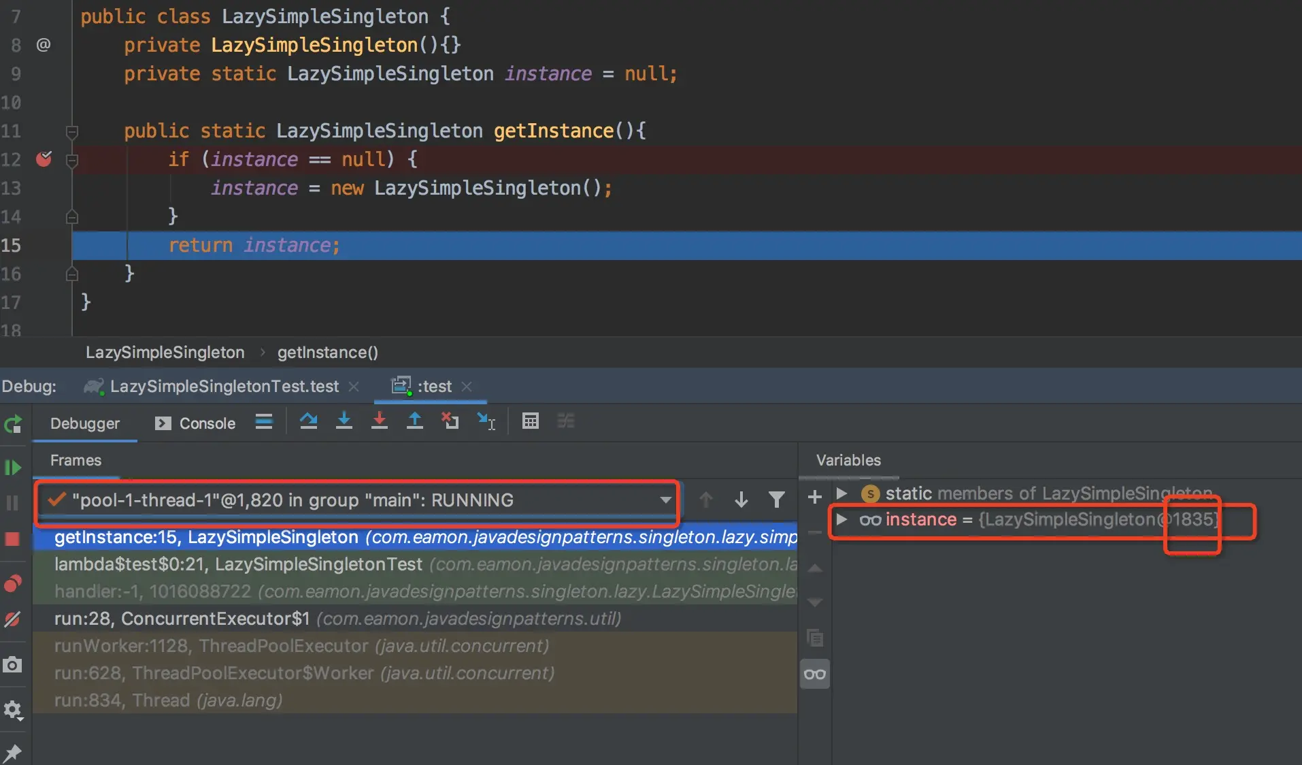Collapse getInstance method fold marker at line 11
The width and height of the screenshot is (1302, 765).
click(x=71, y=131)
